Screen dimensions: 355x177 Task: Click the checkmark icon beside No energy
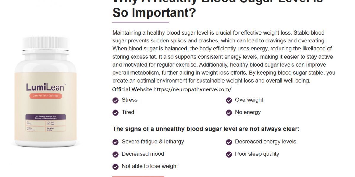(229, 113)
